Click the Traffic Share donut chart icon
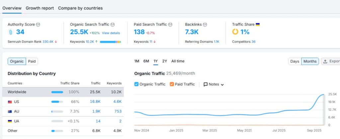The height and width of the screenshot is (139, 340). point(235,32)
